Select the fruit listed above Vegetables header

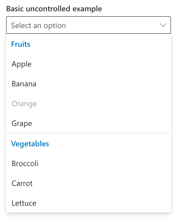click(22, 123)
